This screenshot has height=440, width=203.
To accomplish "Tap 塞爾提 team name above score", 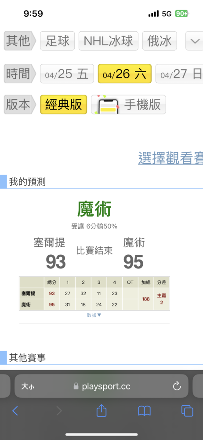I will (49, 243).
